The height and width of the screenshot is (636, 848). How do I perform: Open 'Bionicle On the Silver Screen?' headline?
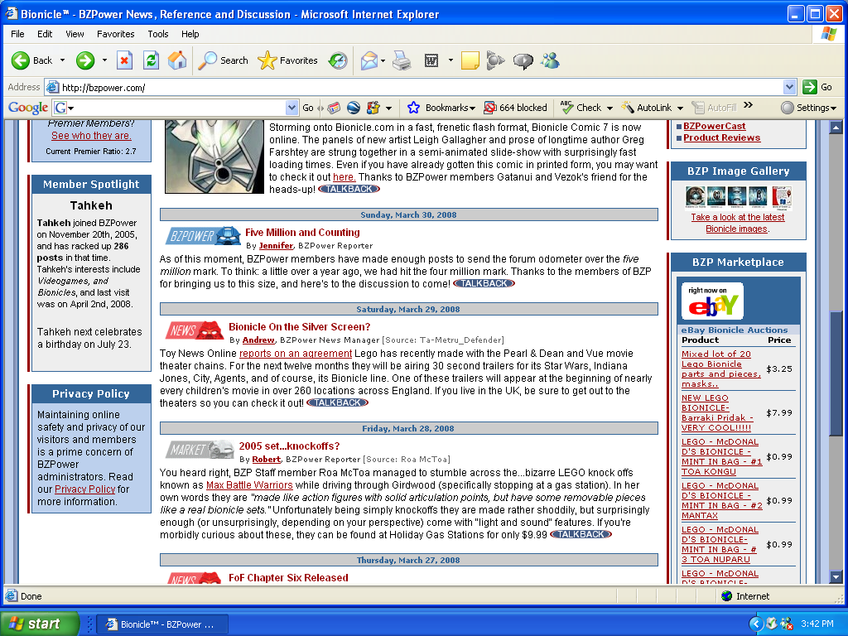tap(299, 326)
